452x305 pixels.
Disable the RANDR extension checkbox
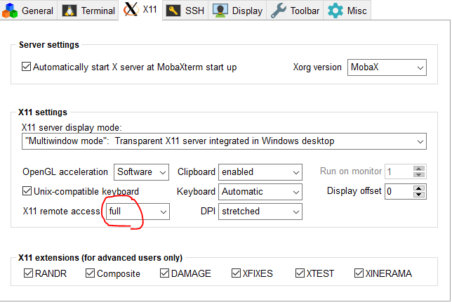[28, 273]
